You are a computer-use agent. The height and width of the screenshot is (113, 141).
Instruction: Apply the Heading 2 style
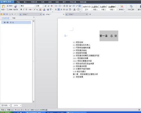click(104, 8)
